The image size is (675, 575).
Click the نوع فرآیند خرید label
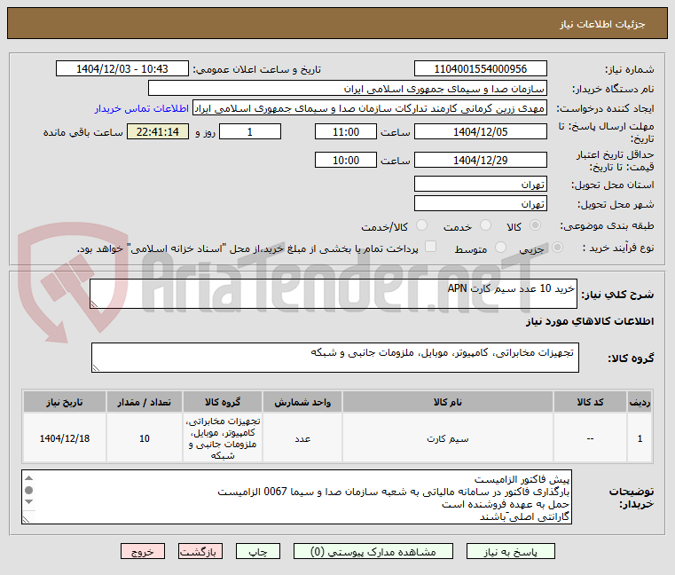pos(618,248)
